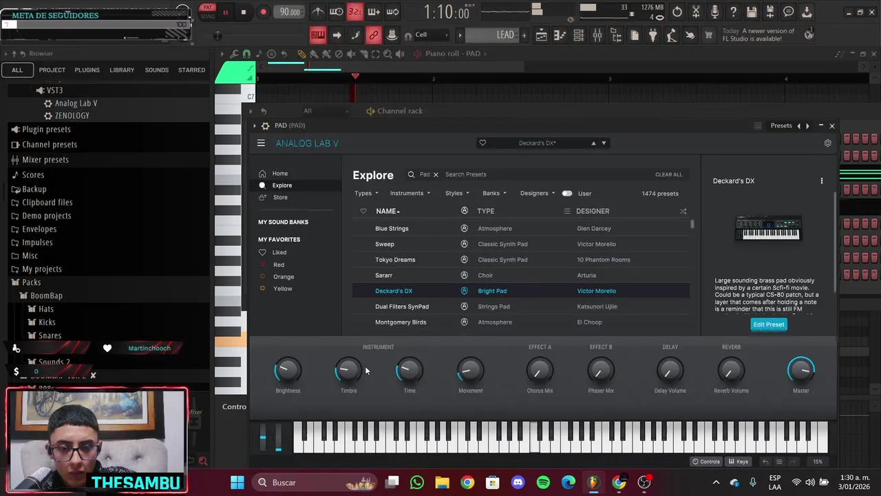Adjust the Master volume knob
The height and width of the screenshot is (496, 881).
coord(801,371)
